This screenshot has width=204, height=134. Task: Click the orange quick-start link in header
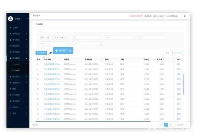click(136, 16)
